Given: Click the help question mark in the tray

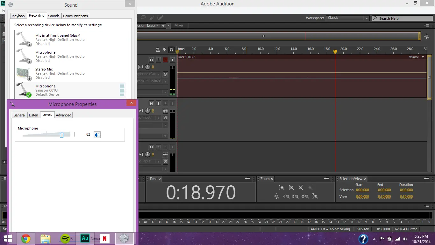Looking at the screenshot, I should (x=363, y=239).
